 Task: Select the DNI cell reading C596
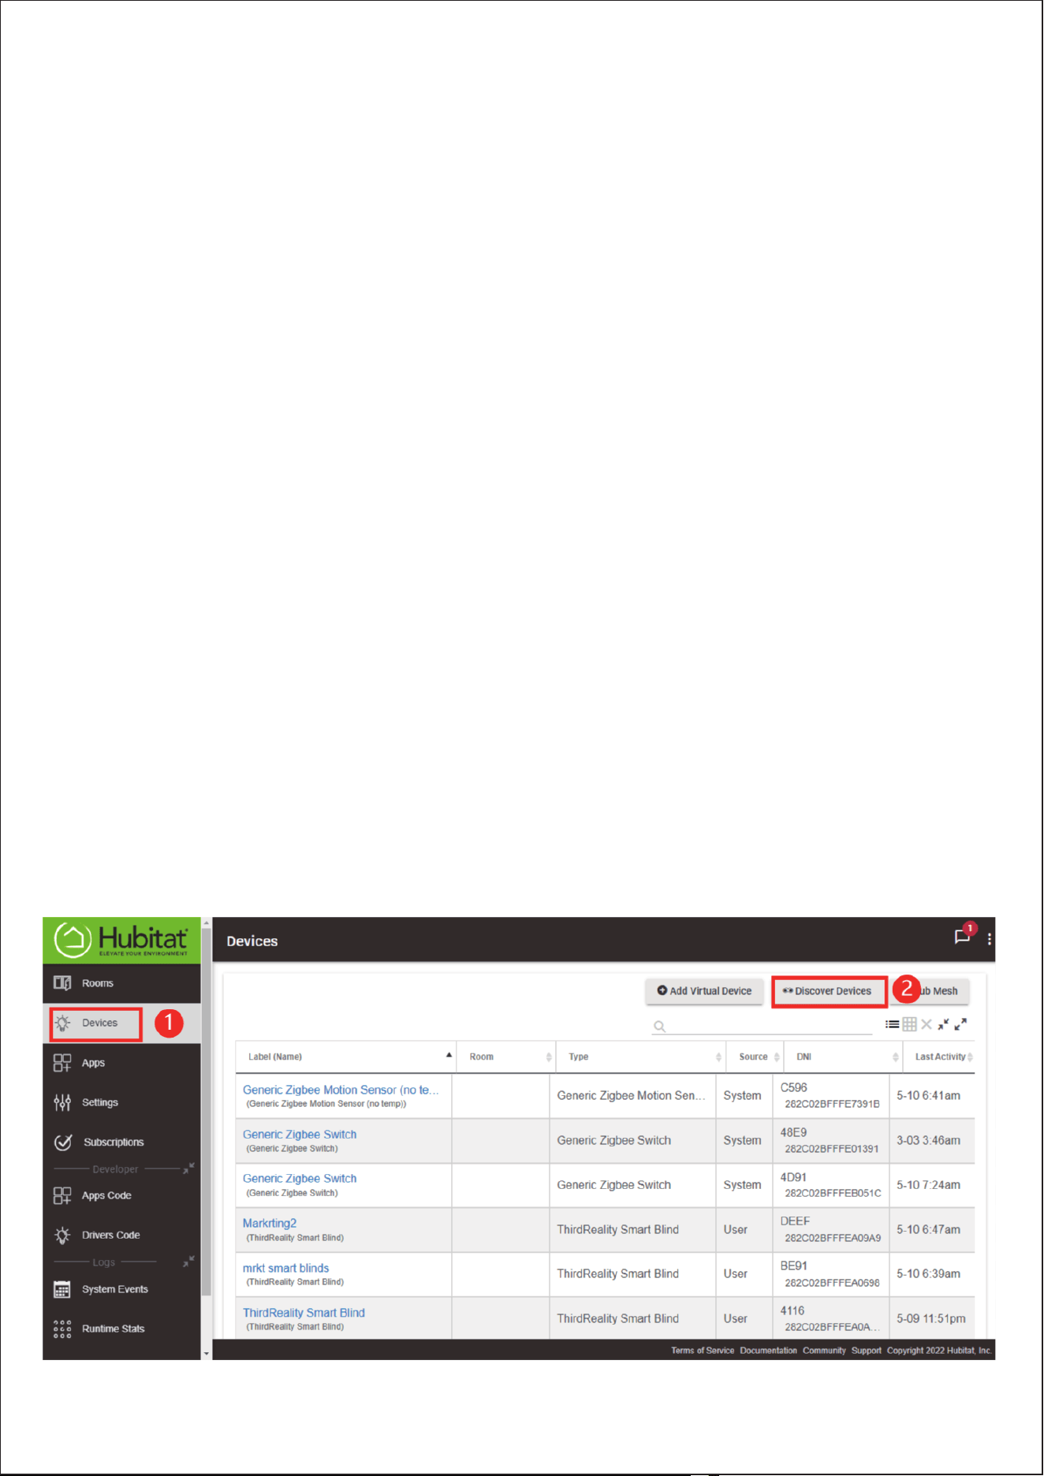click(x=793, y=1088)
